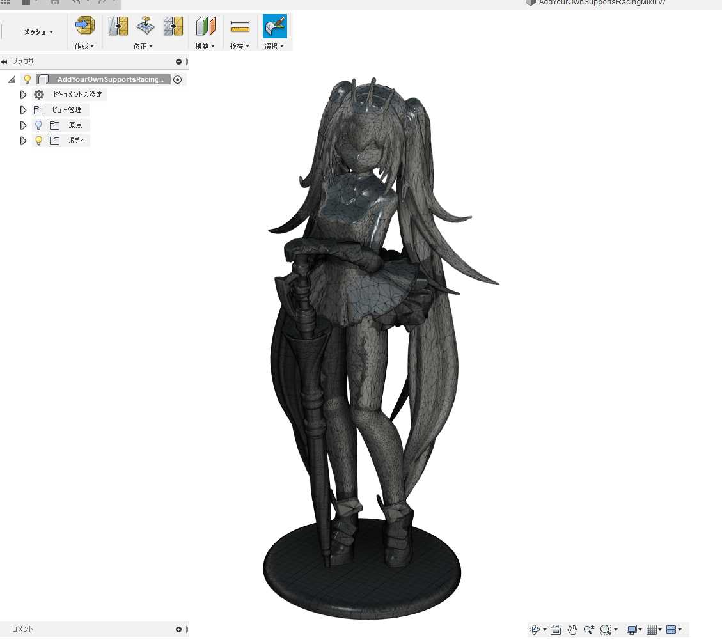Click the Insert Mesh icon above 作成
722x640 pixels.
pyautogui.click(x=84, y=26)
